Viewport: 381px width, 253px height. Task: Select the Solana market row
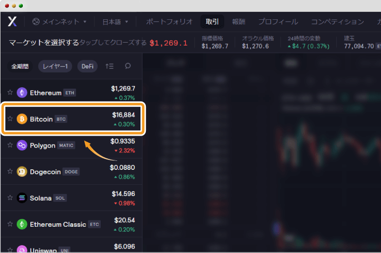pos(71,198)
